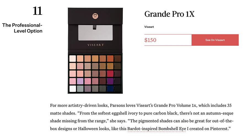Click the number 11 ranking label
This screenshot has height=137, width=248.
coord(37,11)
